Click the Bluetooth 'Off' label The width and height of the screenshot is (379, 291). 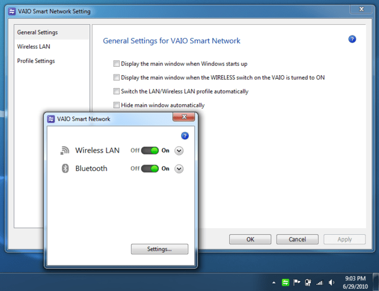coord(135,169)
